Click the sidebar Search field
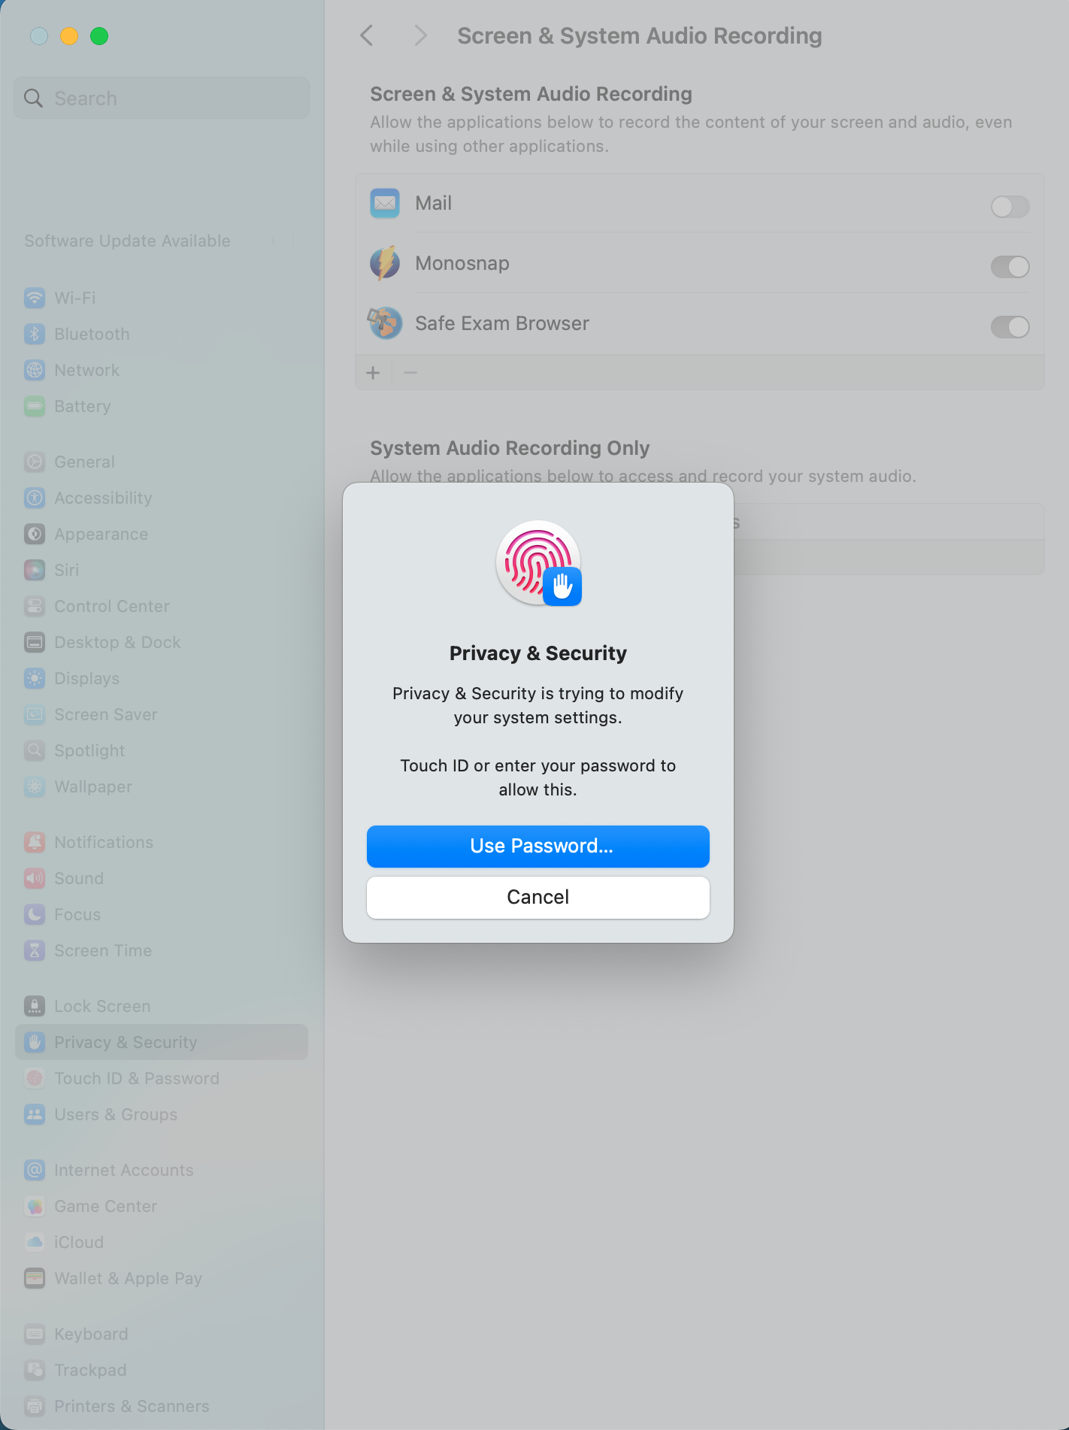 pos(162,98)
